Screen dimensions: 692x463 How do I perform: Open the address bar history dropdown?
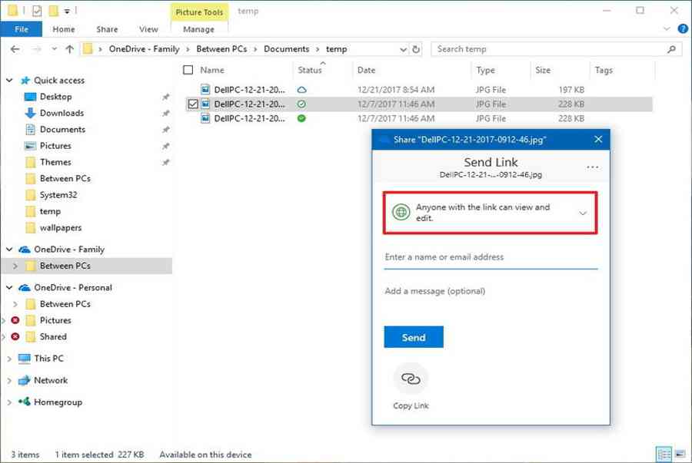(403, 49)
